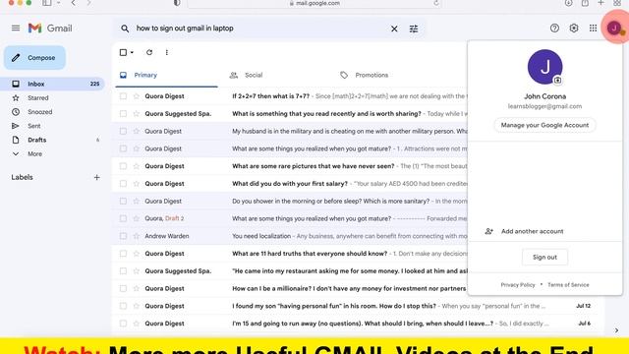Viewport: 629px width, 354px height.
Task: Click the Sign out button
Action: point(544,258)
